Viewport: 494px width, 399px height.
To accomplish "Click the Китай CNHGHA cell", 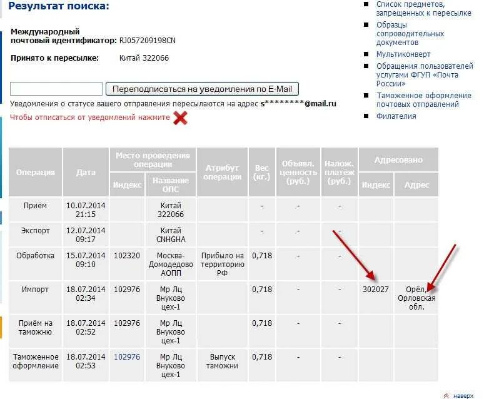I will coord(171,235).
